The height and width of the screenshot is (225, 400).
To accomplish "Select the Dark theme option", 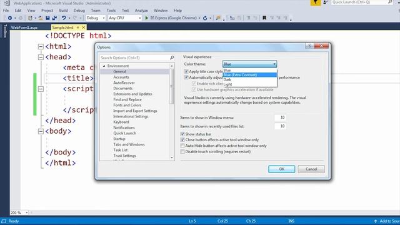I will (x=250, y=79).
